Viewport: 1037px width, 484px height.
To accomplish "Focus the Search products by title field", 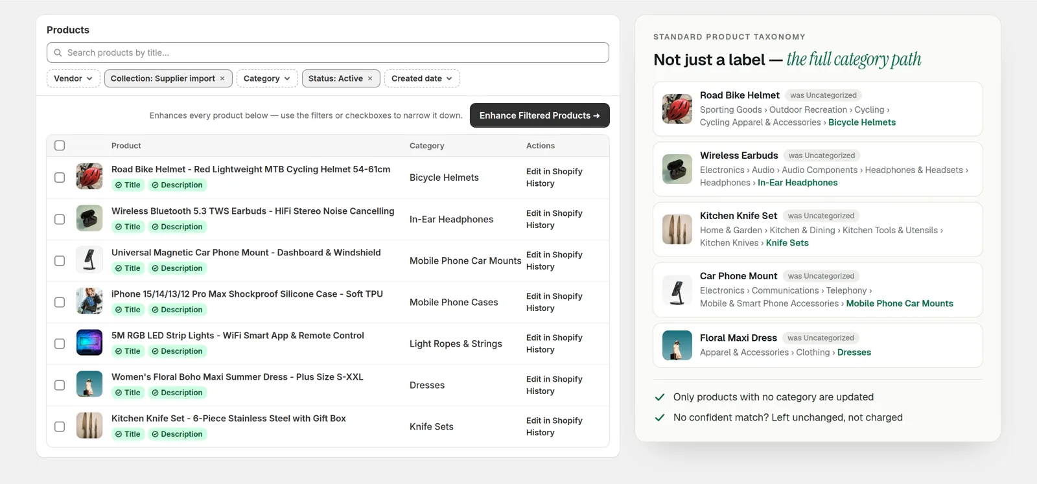I will (x=328, y=52).
